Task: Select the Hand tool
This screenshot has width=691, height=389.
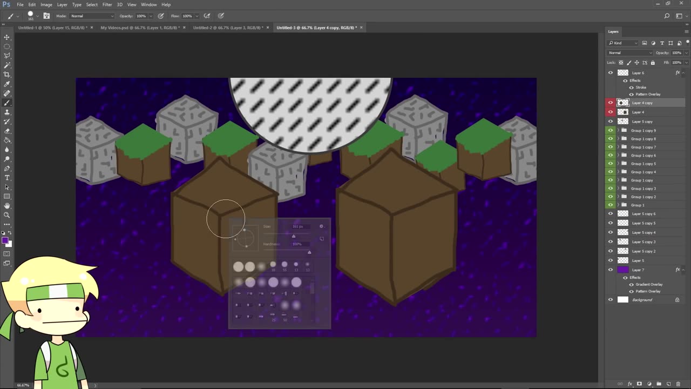Action: point(7,206)
